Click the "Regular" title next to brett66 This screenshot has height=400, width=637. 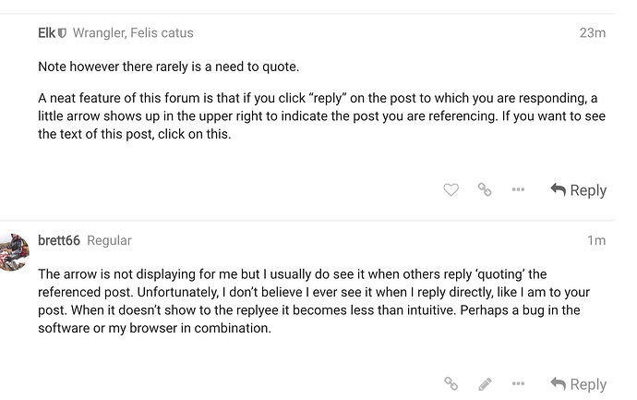[x=109, y=240]
